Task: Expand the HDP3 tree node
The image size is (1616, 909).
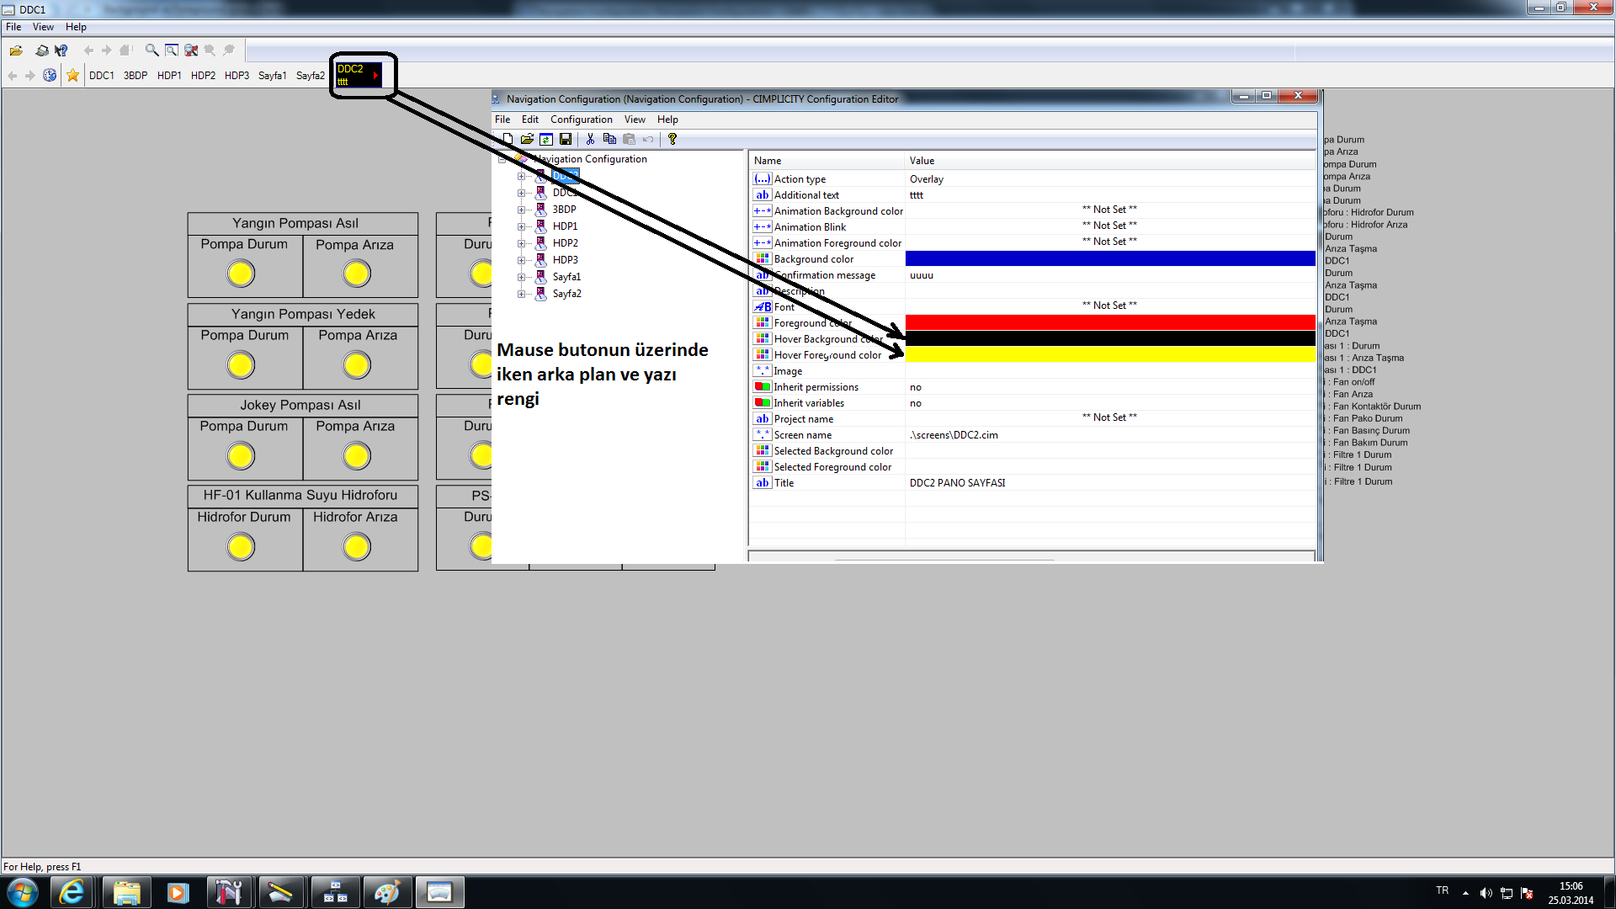Action: 522,260
